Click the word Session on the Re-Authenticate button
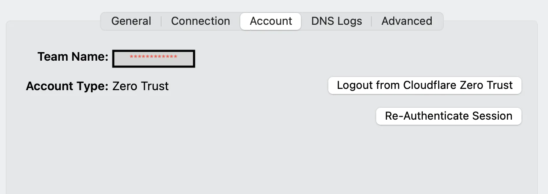 tap(492, 116)
